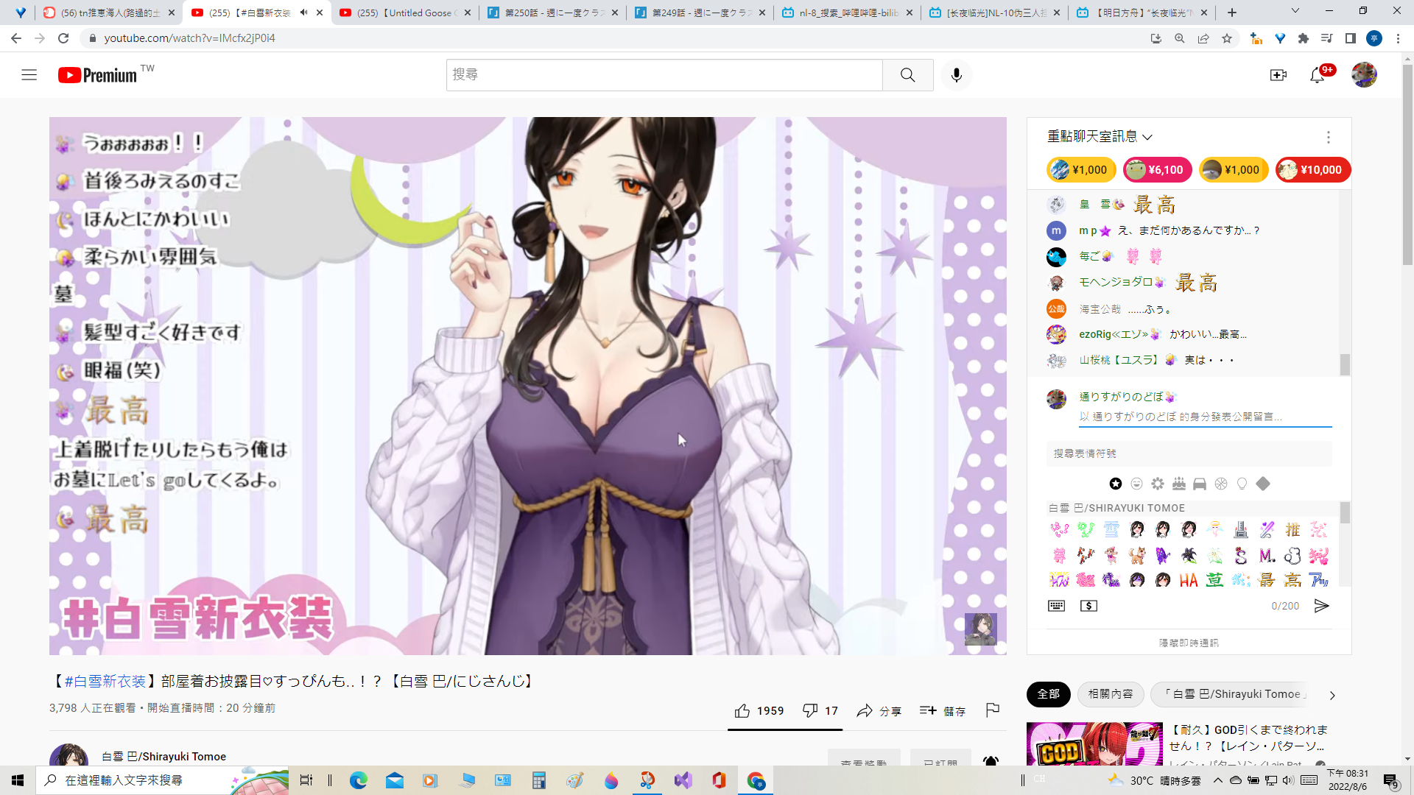The height and width of the screenshot is (795, 1414).
Task: Select the symbols diamond emoji category
Action: point(1263,484)
